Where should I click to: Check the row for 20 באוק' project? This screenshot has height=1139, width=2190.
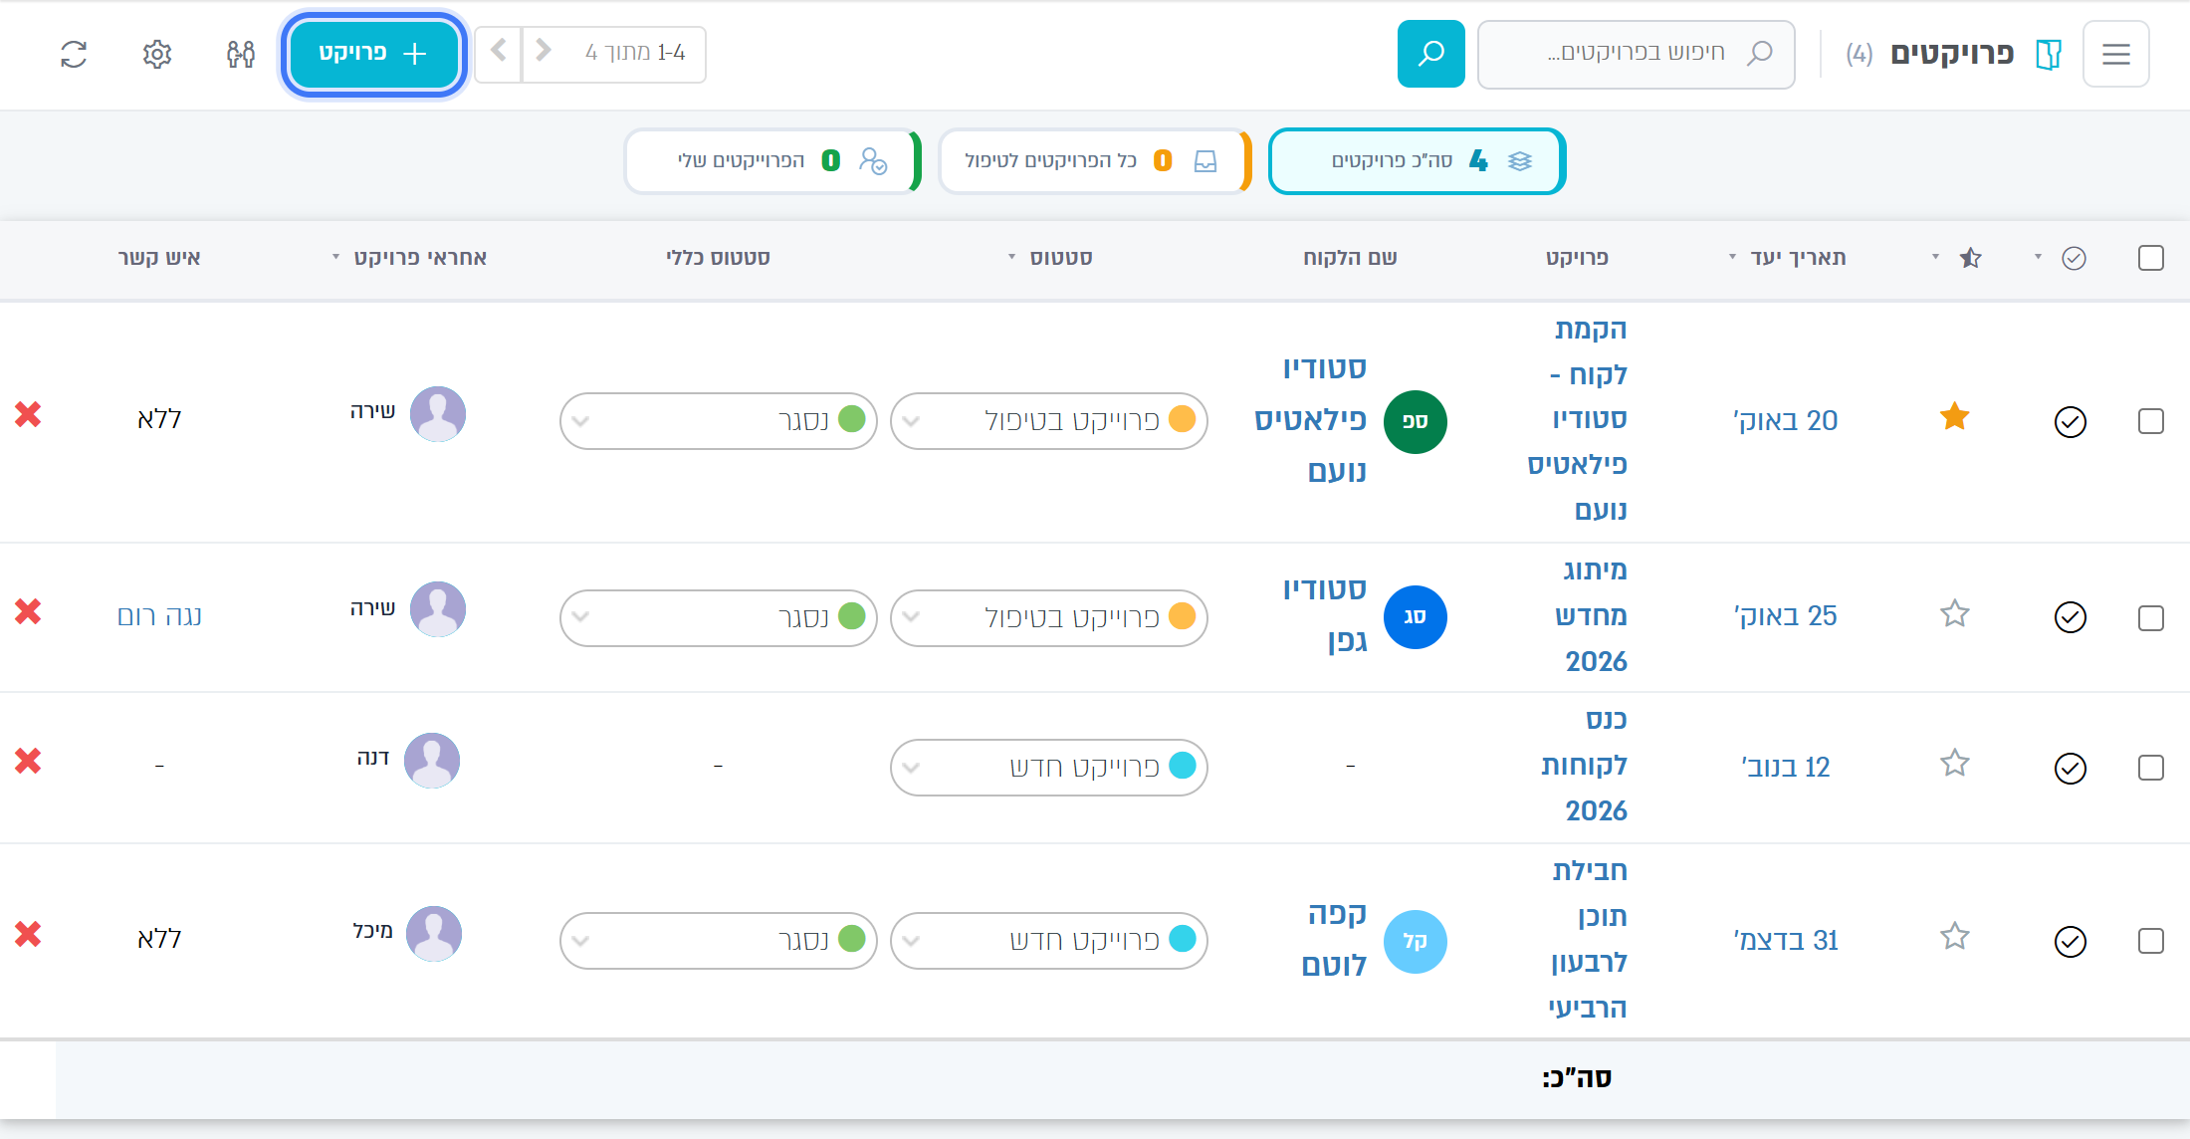point(2151,421)
